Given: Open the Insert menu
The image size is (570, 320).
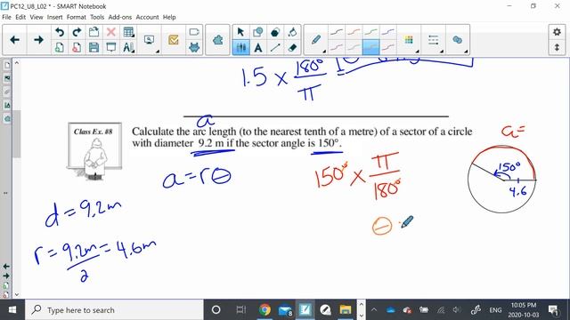Looking at the screenshot, I should click(x=54, y=17).
